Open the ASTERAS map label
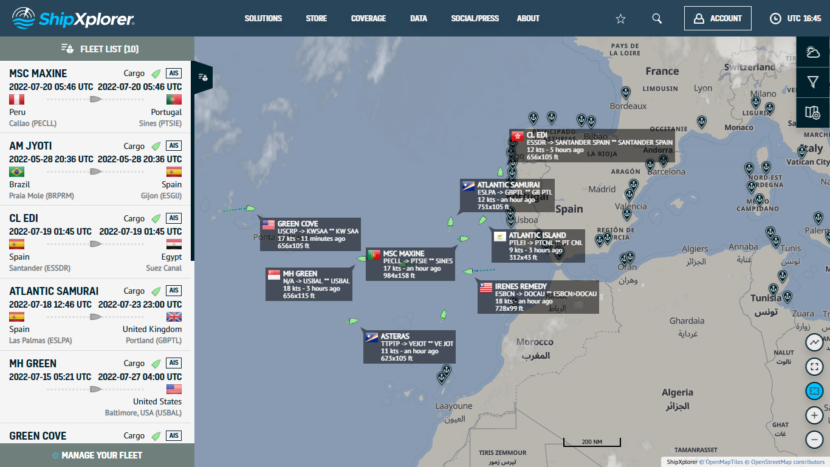 (410, 347)
